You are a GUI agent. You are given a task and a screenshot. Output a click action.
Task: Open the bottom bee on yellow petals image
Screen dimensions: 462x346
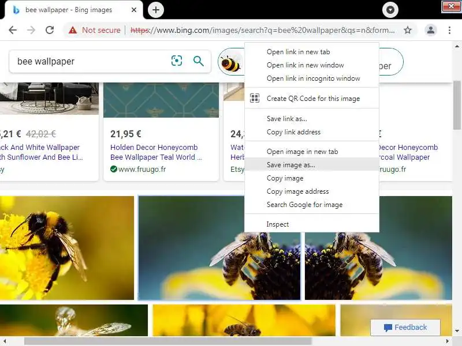click(244, 320)
